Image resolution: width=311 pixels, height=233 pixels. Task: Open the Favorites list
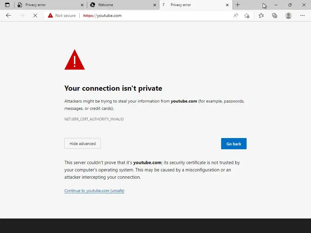point(261,15)
